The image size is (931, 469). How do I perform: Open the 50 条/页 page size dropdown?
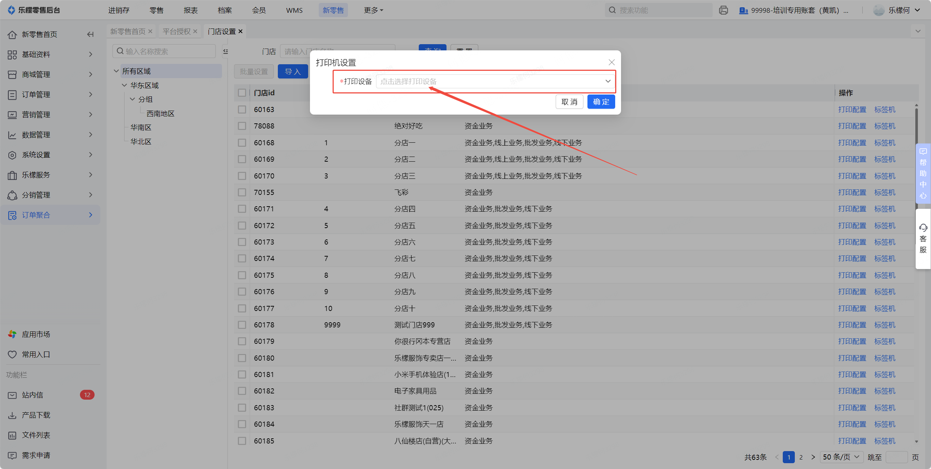pos(841,457)
